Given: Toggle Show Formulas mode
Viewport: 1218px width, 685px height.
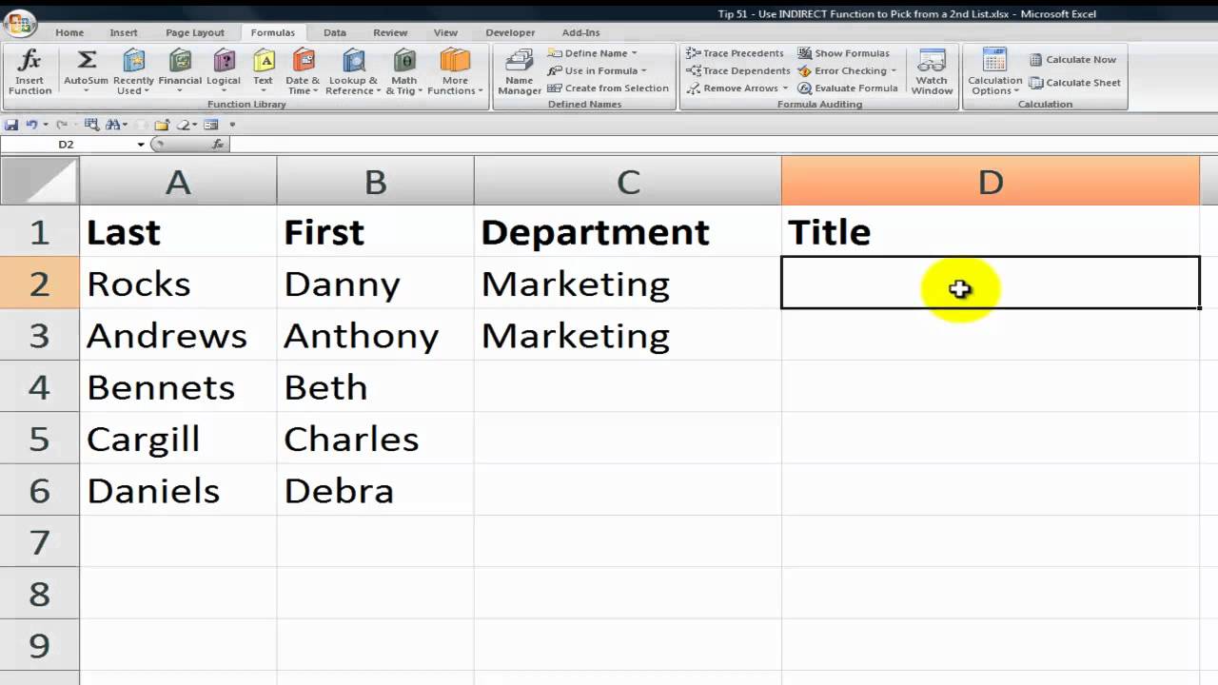Looking at the screenshot, I should (x=843, y=53).
